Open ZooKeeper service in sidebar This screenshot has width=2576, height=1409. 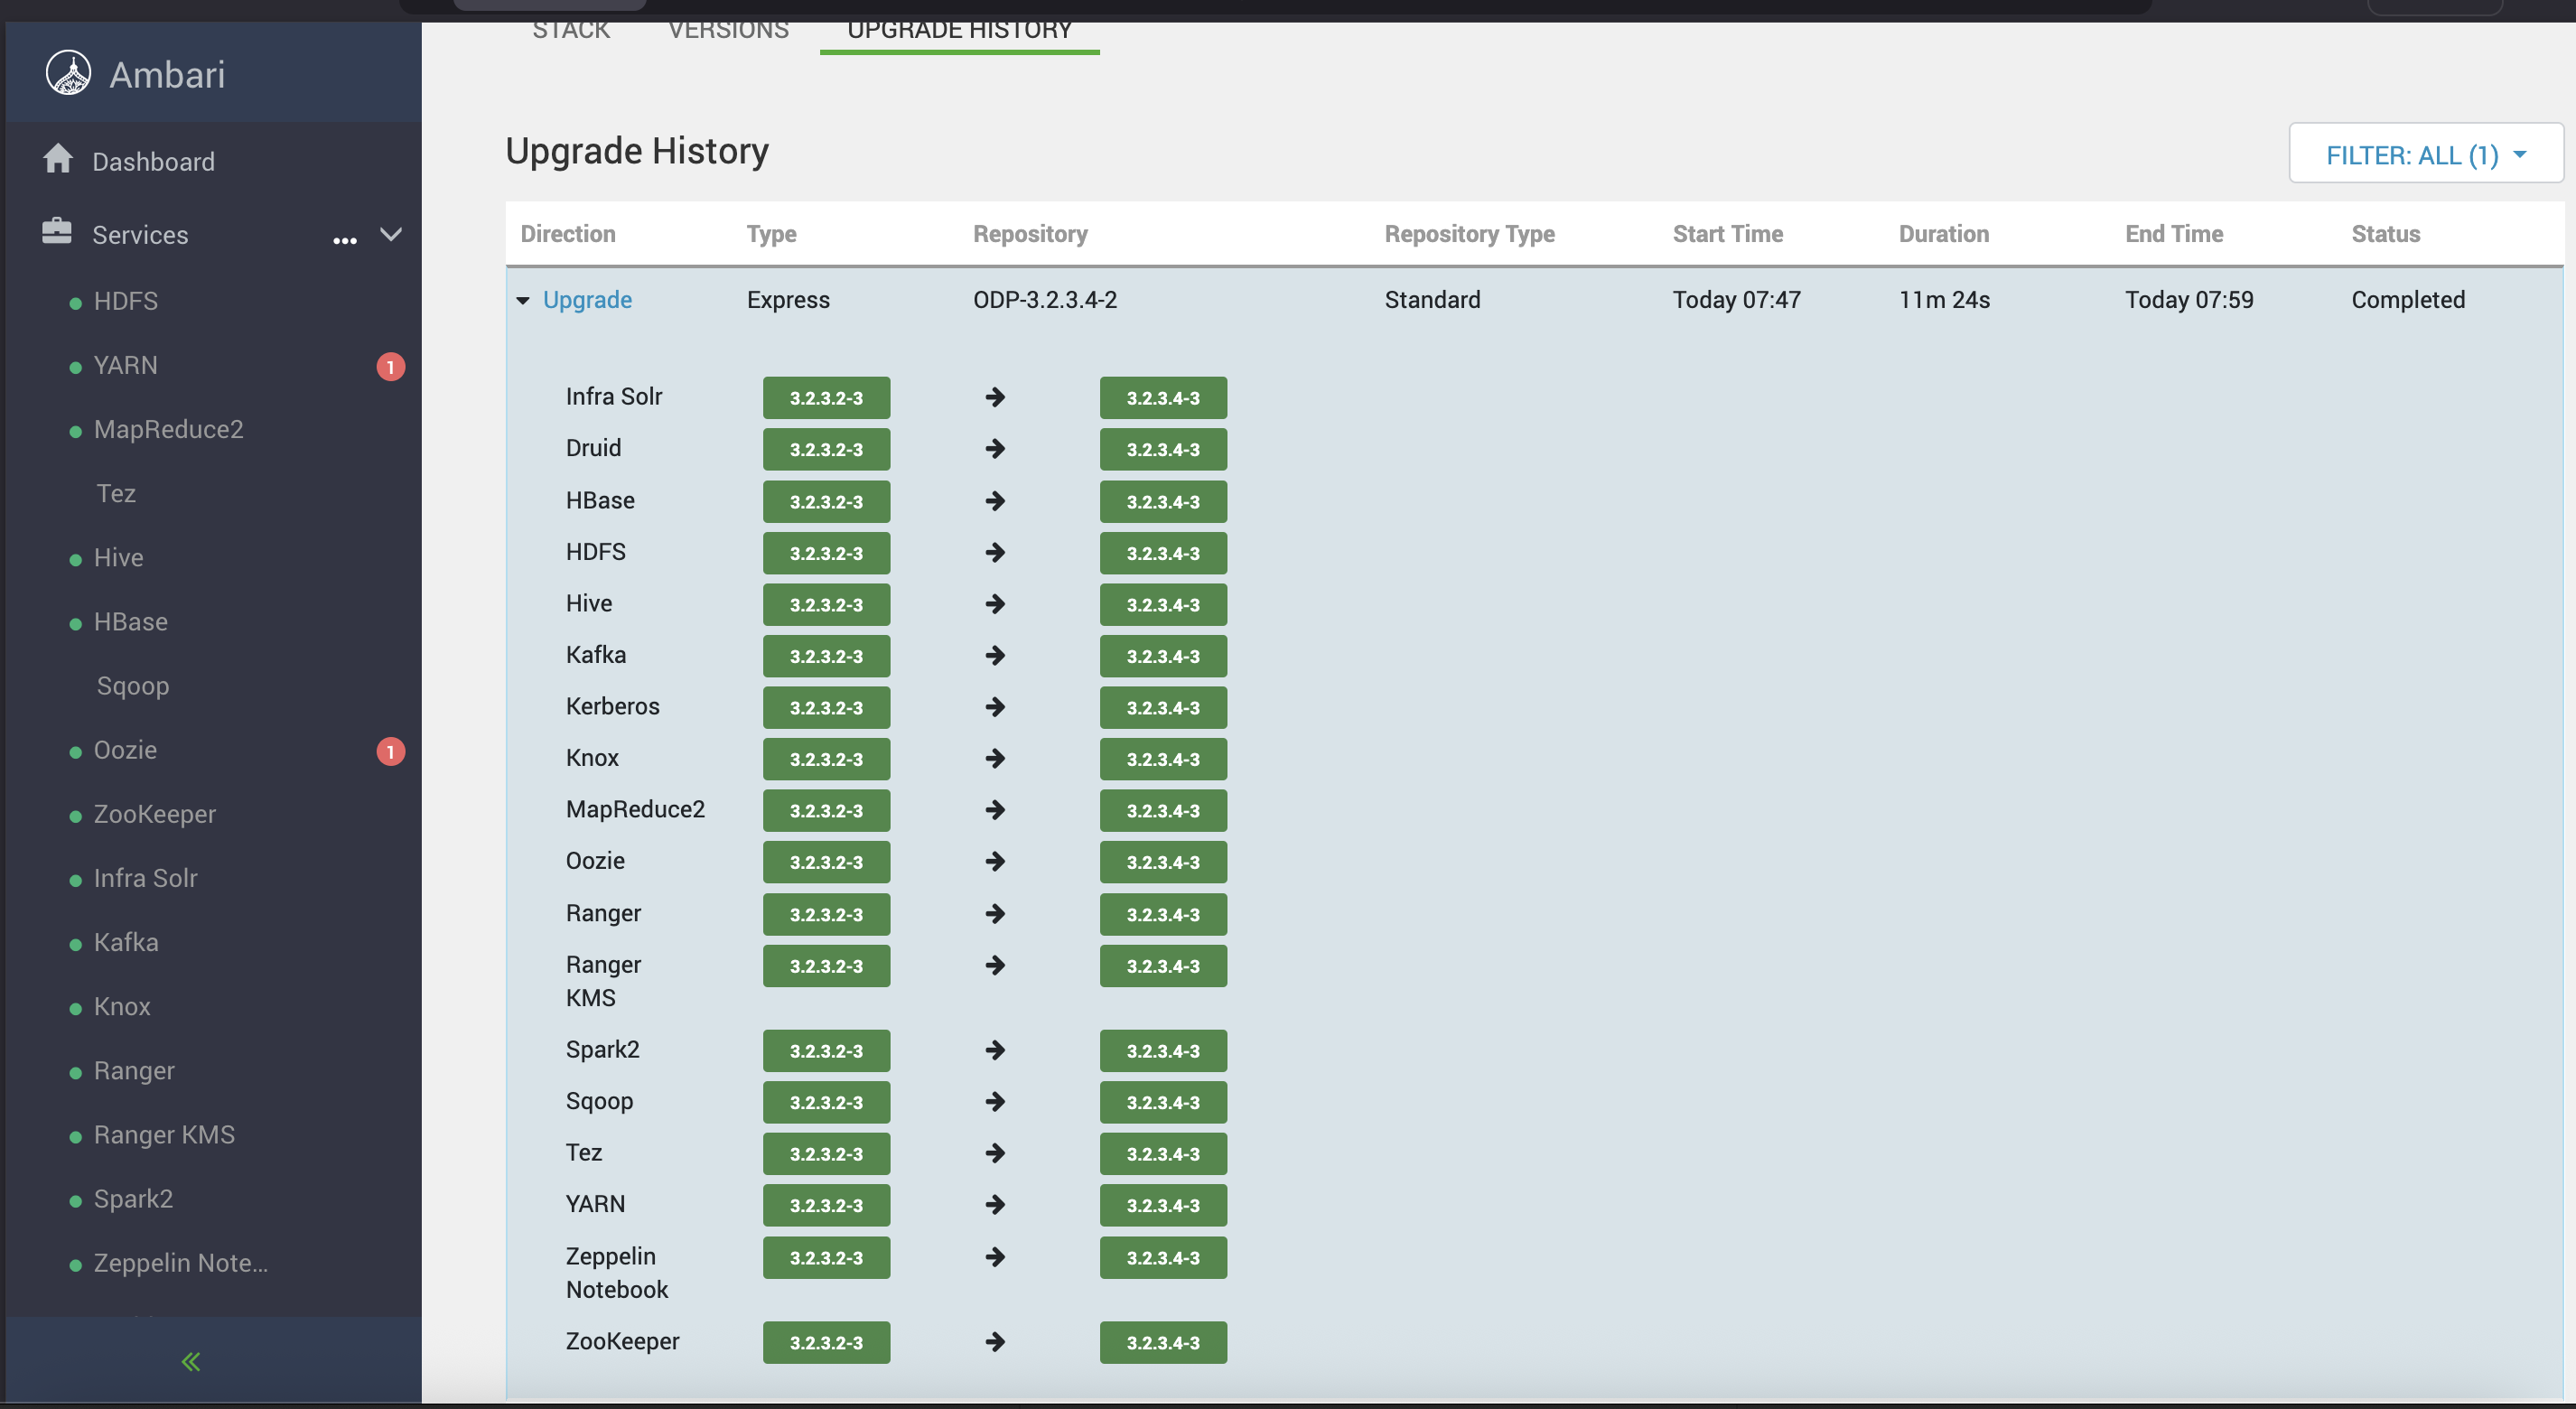click(155, 814)
